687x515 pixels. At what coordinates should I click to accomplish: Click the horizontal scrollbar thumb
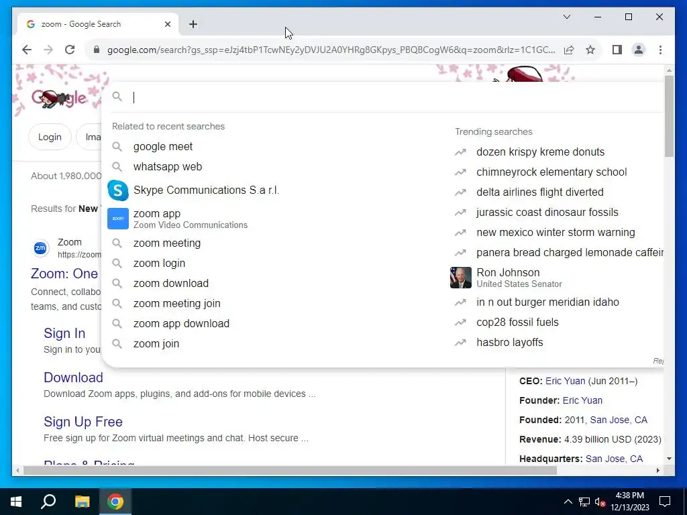tap(290, 470)
